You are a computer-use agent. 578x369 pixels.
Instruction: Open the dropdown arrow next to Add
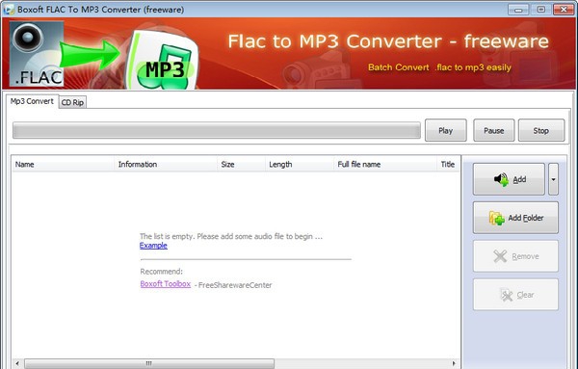tap(553, 179)
